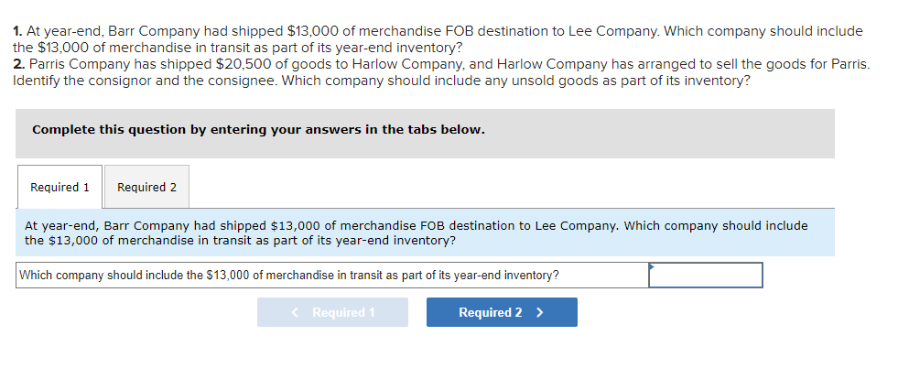Click the right chevron on the Required 2 button
Viewport: 909px width, 379px height.
click(540, 312)
